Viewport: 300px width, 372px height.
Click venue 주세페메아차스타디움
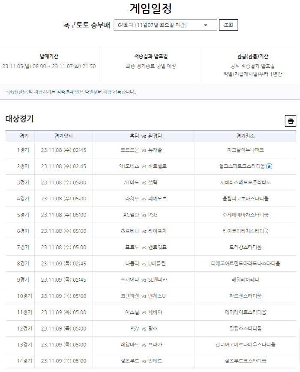(246, 215)
